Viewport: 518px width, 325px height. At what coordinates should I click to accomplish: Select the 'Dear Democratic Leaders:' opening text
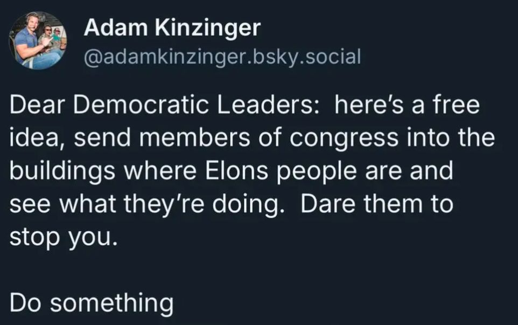pos(165,105)
